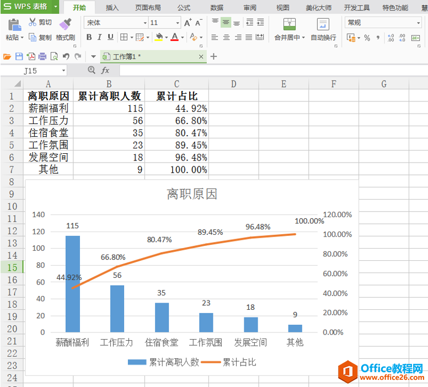Click the Copy (复制) icon
Viewport: 428px width, 387px height.
pos(32,37)
